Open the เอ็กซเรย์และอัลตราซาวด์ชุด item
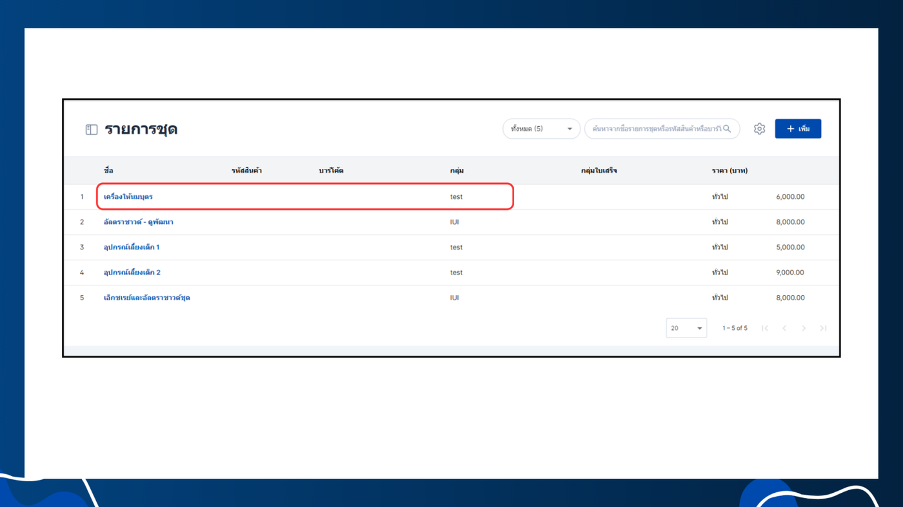This screenshot has height=507, width=903. pyautogui.click(x=147, y=298)
